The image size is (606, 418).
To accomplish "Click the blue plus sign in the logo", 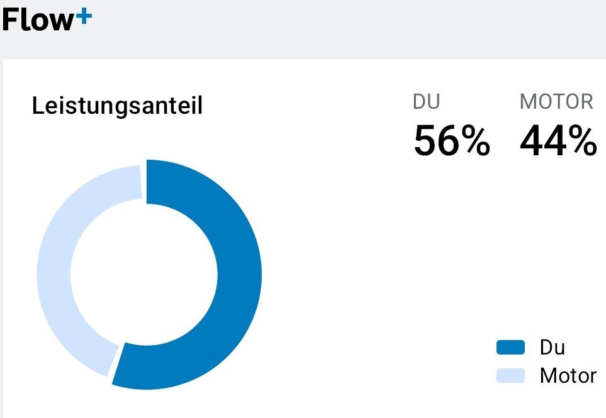I will 84,18.
